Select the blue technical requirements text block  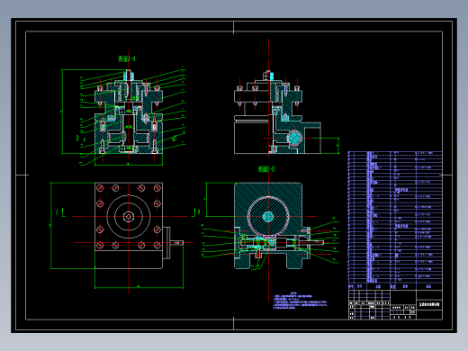300,301
